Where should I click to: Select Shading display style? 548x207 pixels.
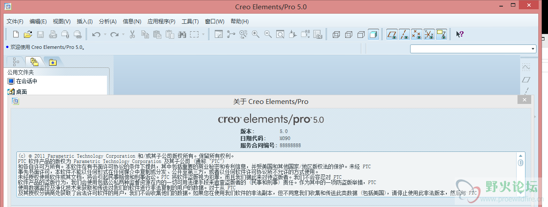(x=373, y=34)
